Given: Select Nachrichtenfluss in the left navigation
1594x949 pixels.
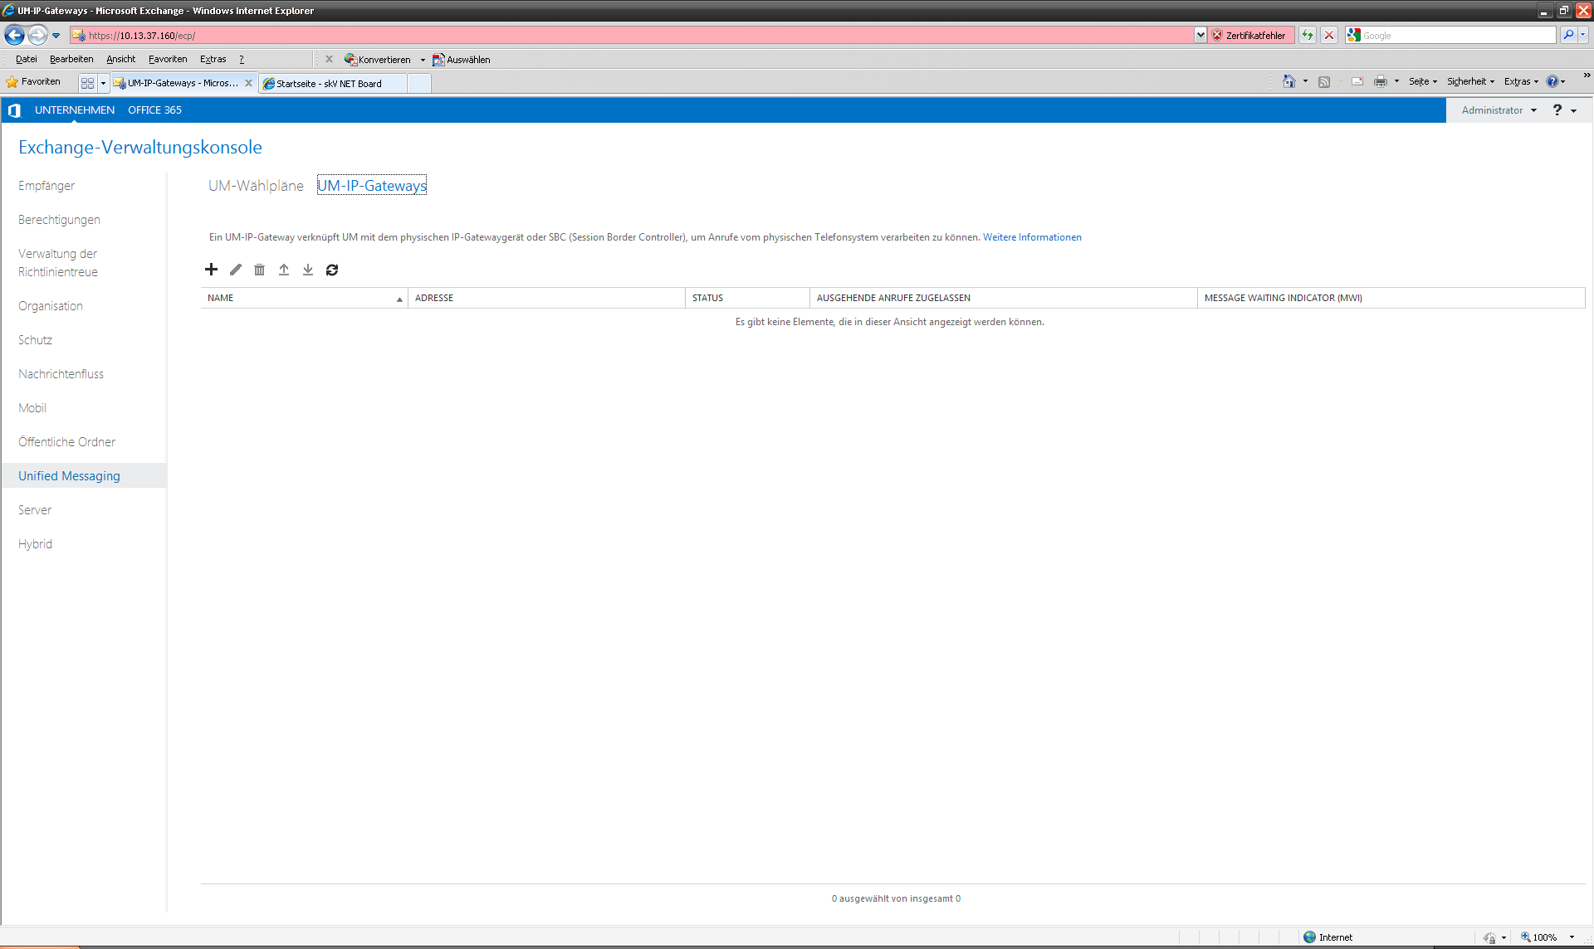Looking at the screenshot, I should 61,374.
